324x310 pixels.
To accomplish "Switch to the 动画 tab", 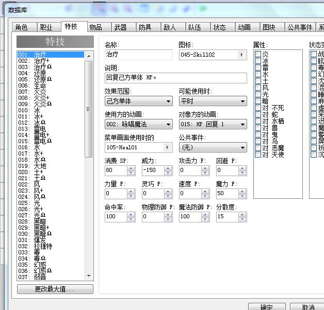I will point(248,27).
